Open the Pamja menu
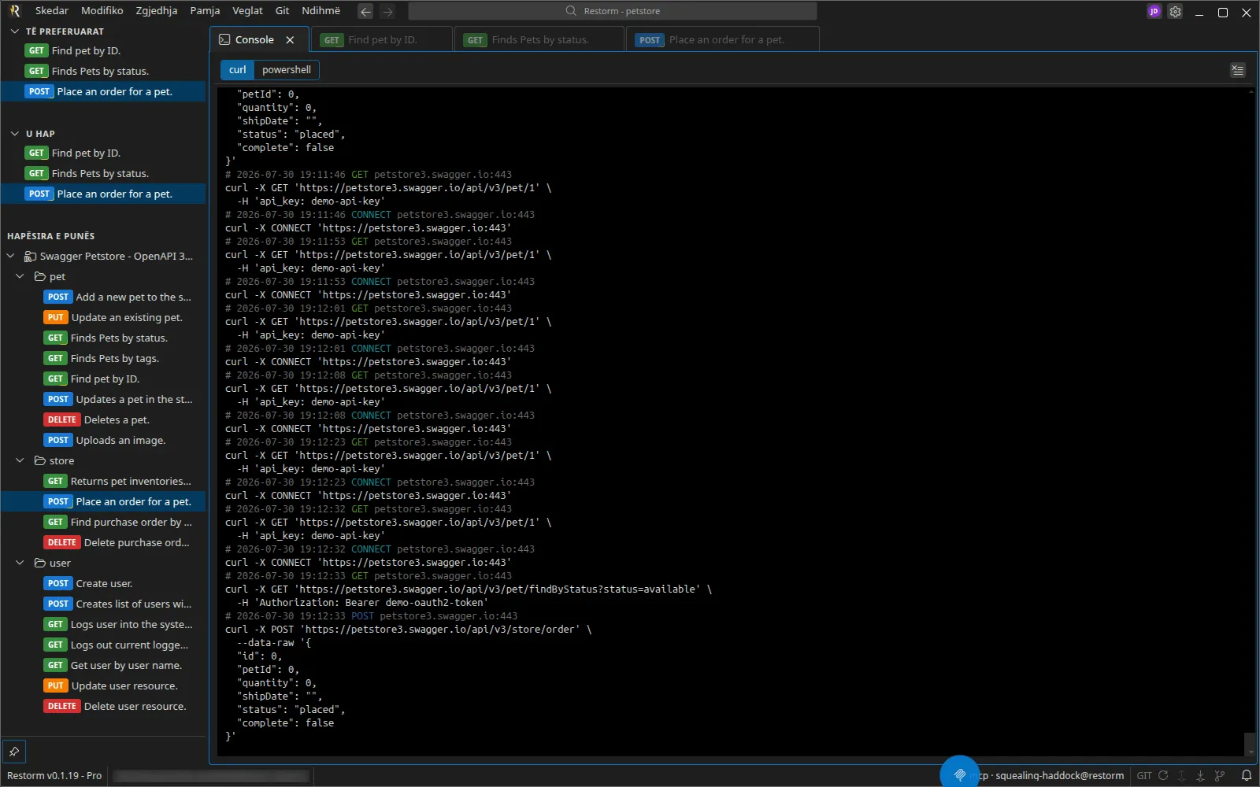The height and width of the screenshot is (787, 1260). tap(205, 11)
